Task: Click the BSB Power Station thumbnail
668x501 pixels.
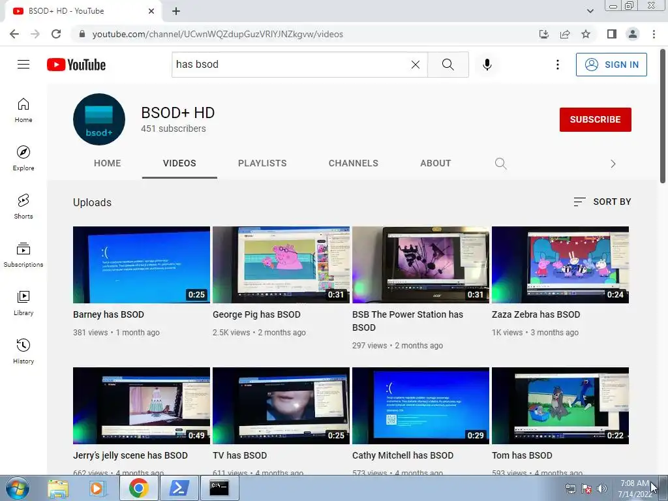Action: click(421, 265)
